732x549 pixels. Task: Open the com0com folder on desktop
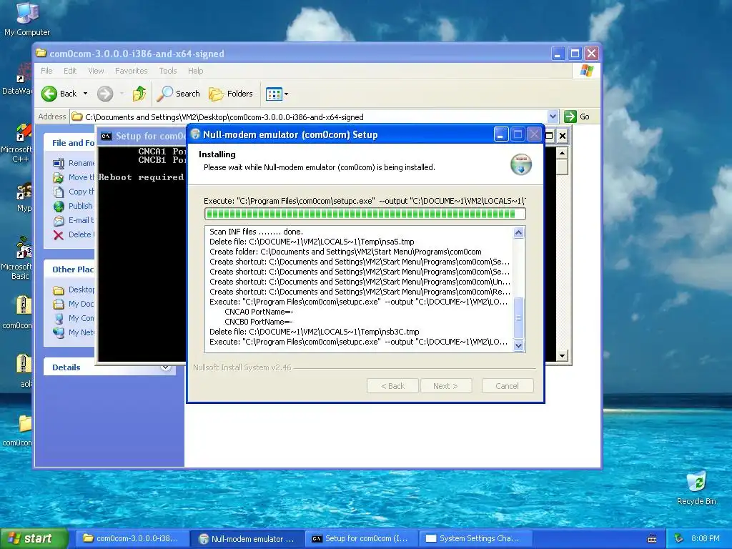pyautogui.click(x=25, y=423)
